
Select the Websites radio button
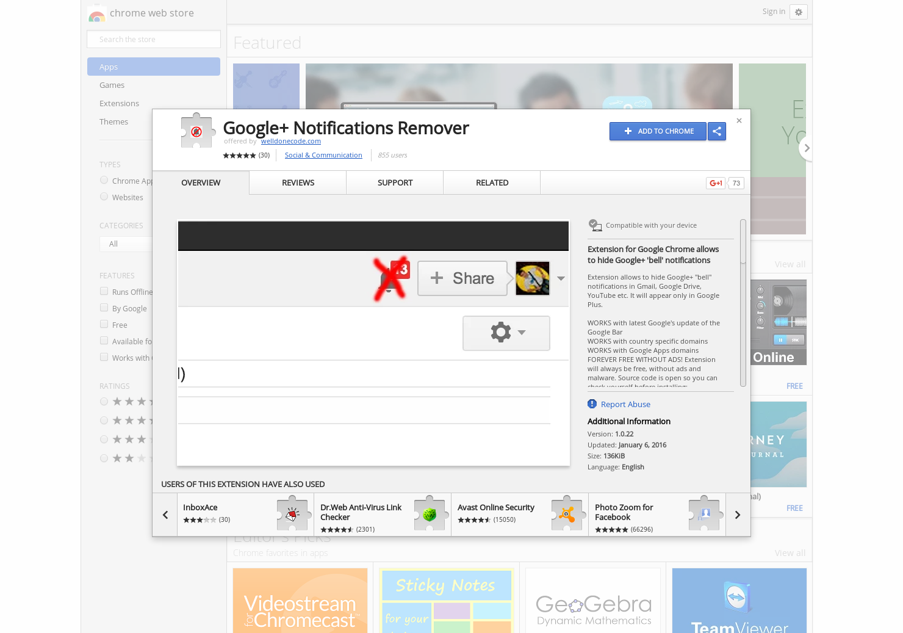pos(104,197)
